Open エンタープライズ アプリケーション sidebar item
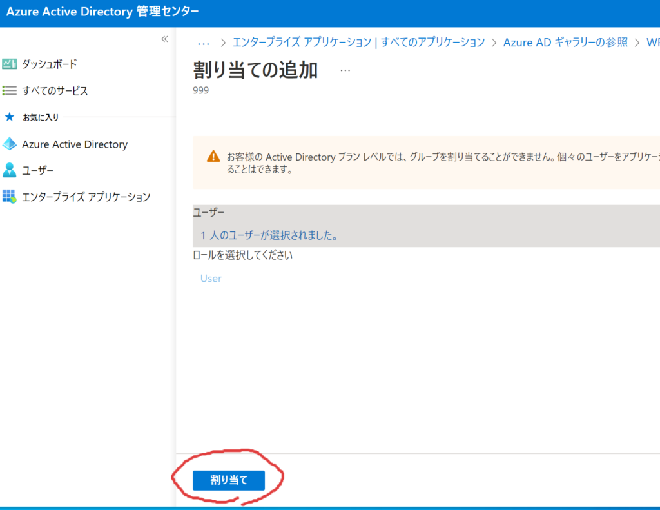 click(86, 197)
